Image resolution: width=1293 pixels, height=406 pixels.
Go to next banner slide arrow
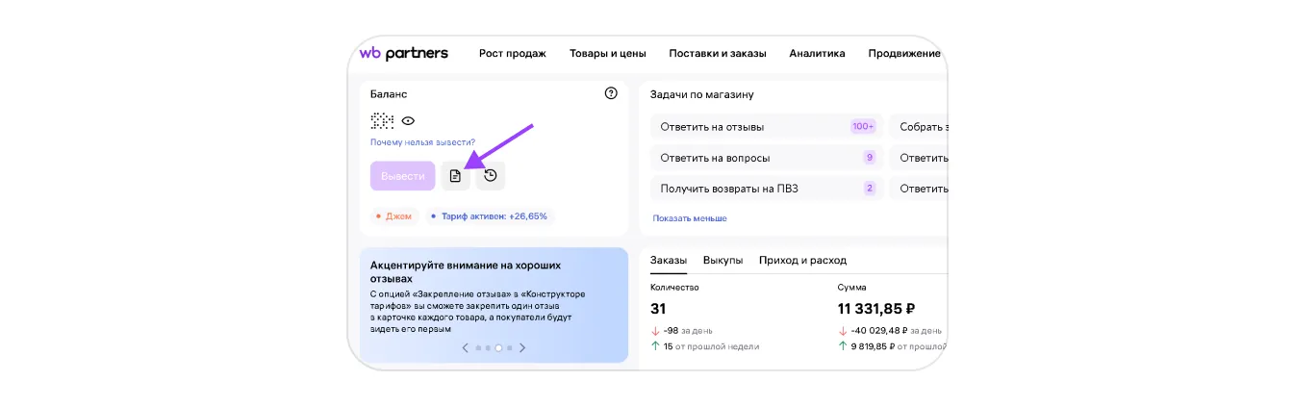point(522,347)
